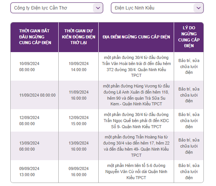Click the outage reason in the 09/09/2024 row
This screenshot has height=186, width=216.
point(189,172)
